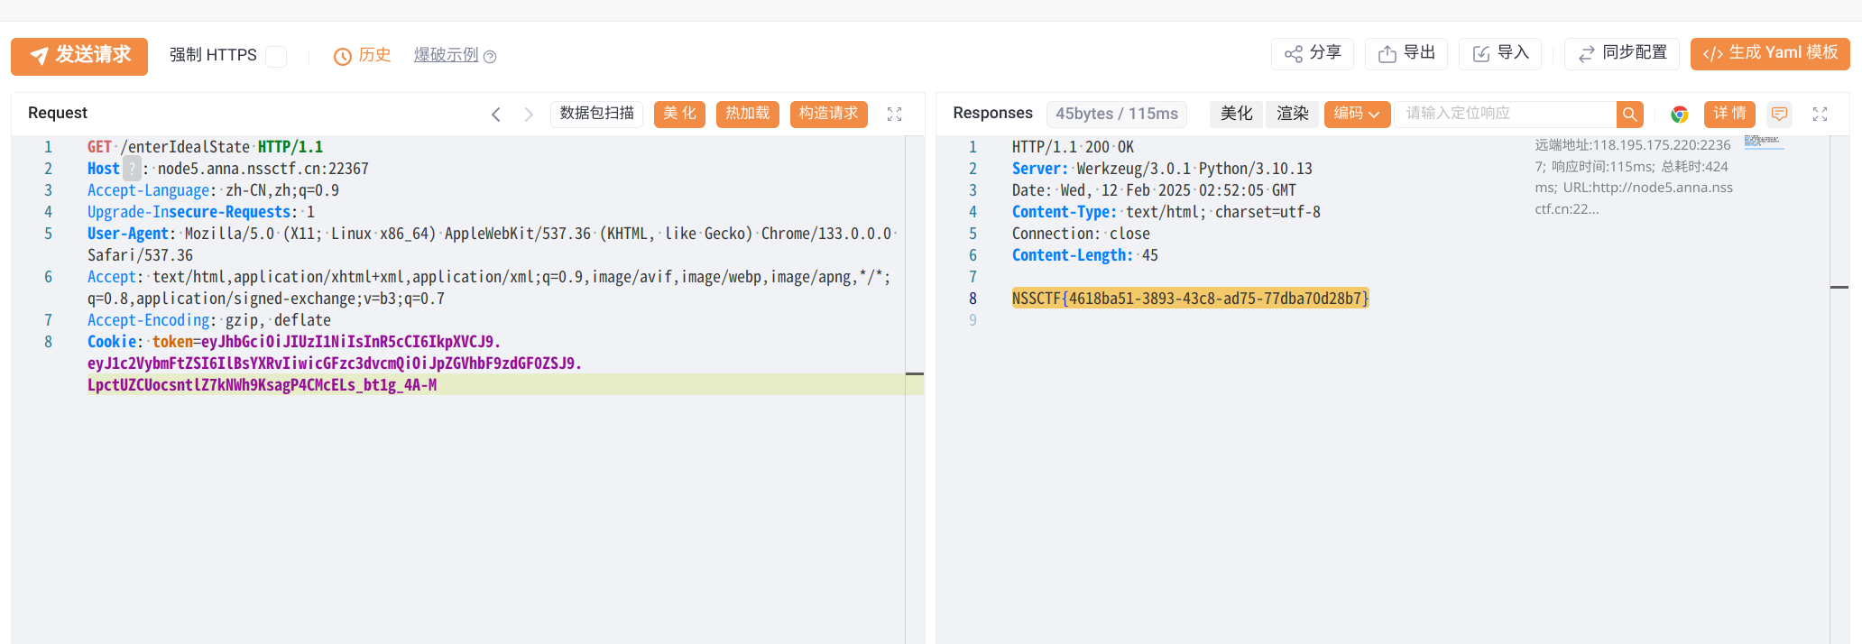Viewport: 1862px width, 644px height.
Task: Go to next request with right chevron
Action: point(529,115)
